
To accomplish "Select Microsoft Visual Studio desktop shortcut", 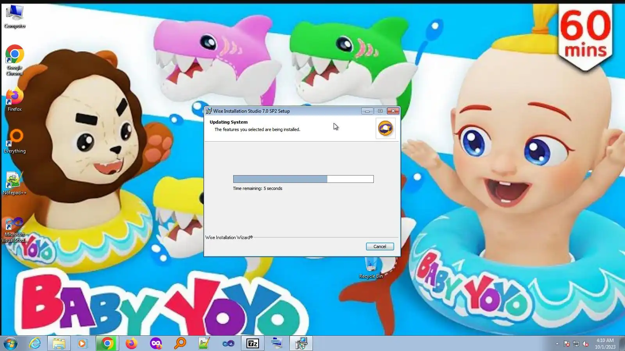I will [x=15, y=230].
